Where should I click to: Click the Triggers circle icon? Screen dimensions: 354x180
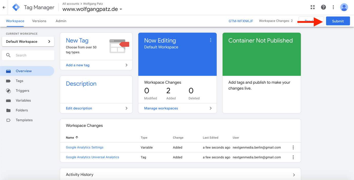(8, 91)
